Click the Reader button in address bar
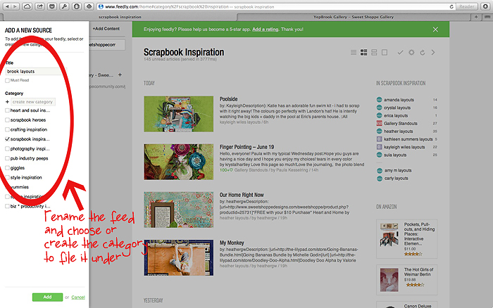Screen dimensions: 493x308 (466, 6)
